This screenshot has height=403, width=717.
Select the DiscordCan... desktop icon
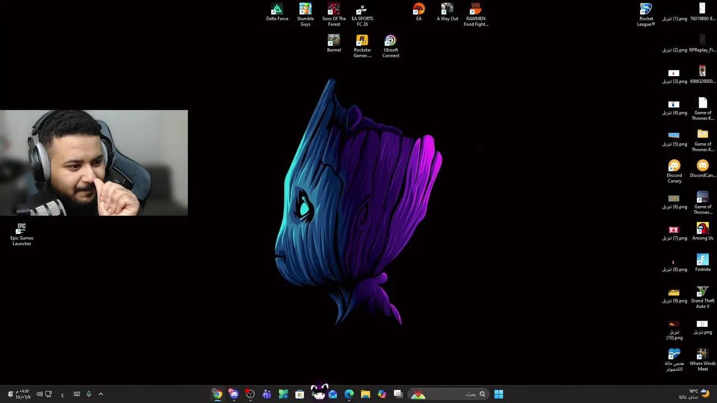[702, 169]
